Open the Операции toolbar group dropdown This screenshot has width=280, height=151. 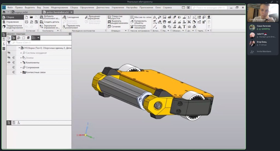pos(126,31)
